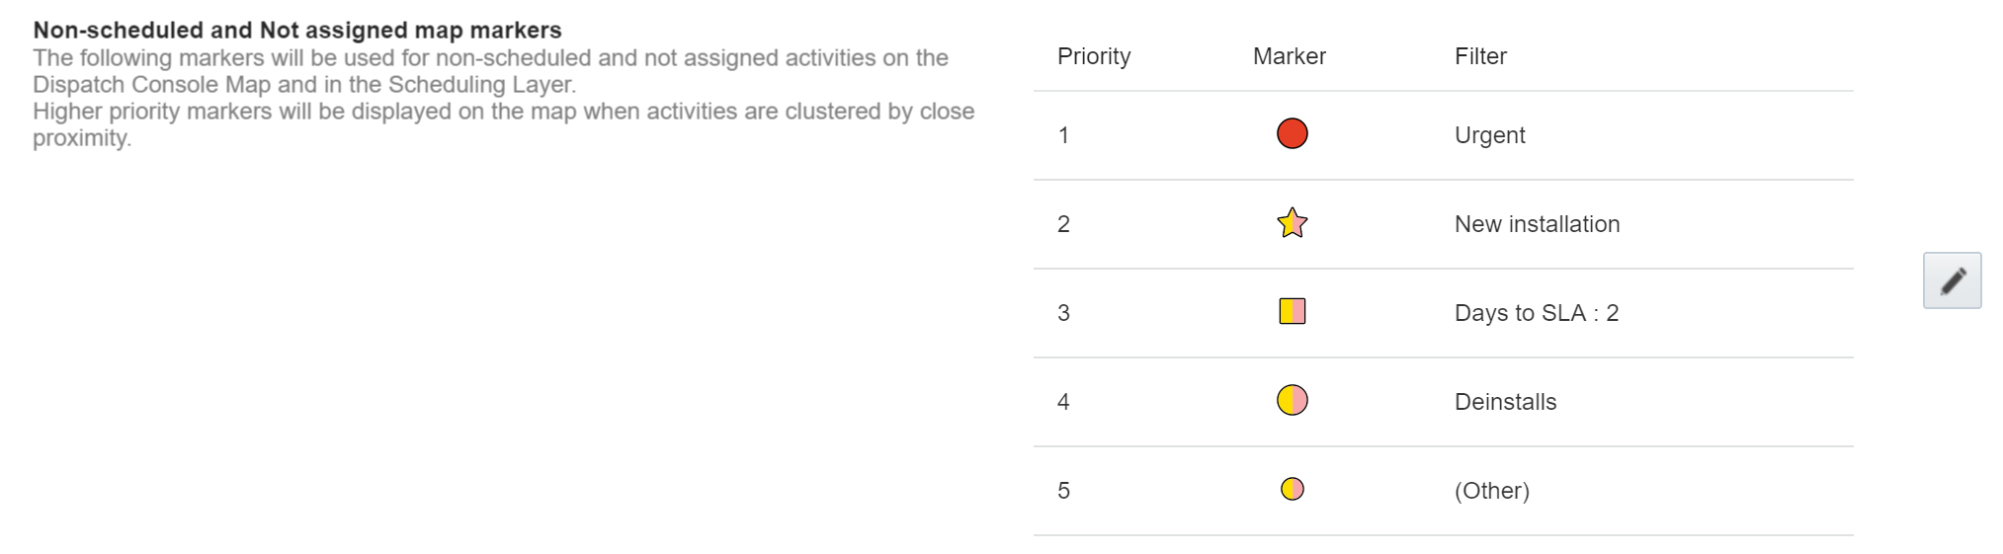Click the pencil edit icon
This screenshot has width=2003, height=554.
pos(1951,280)
